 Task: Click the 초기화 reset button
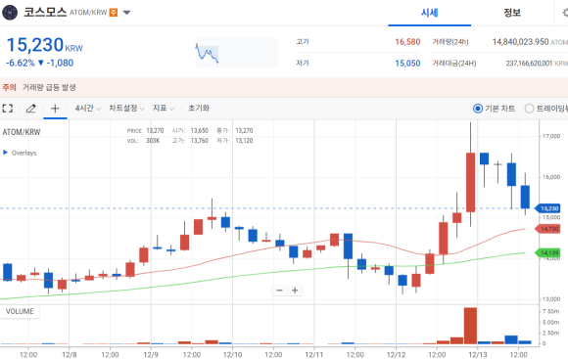click(199, 109)
